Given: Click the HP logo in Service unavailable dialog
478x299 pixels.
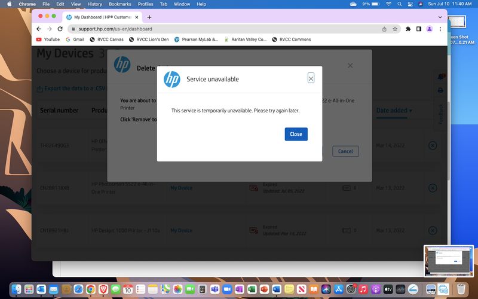Looking at the screenshot, I should [172, 80].
